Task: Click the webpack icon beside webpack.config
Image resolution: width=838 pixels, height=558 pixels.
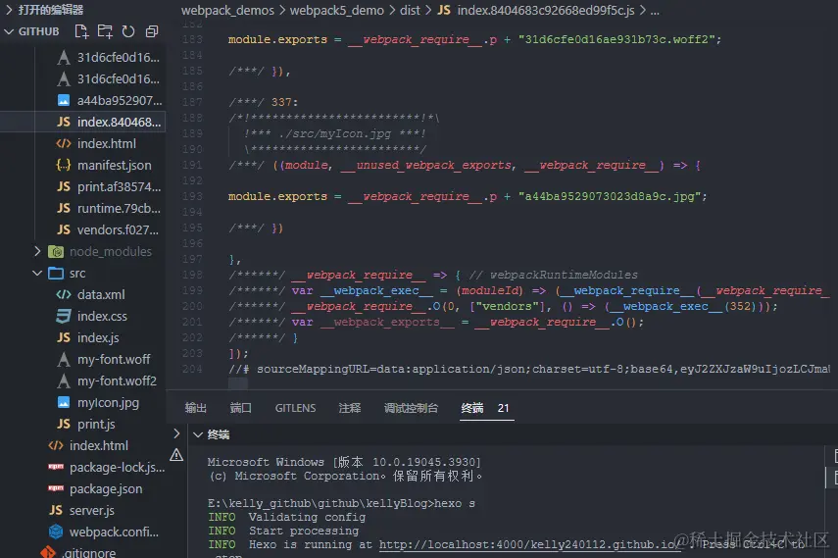Action: tap(56, 532)
